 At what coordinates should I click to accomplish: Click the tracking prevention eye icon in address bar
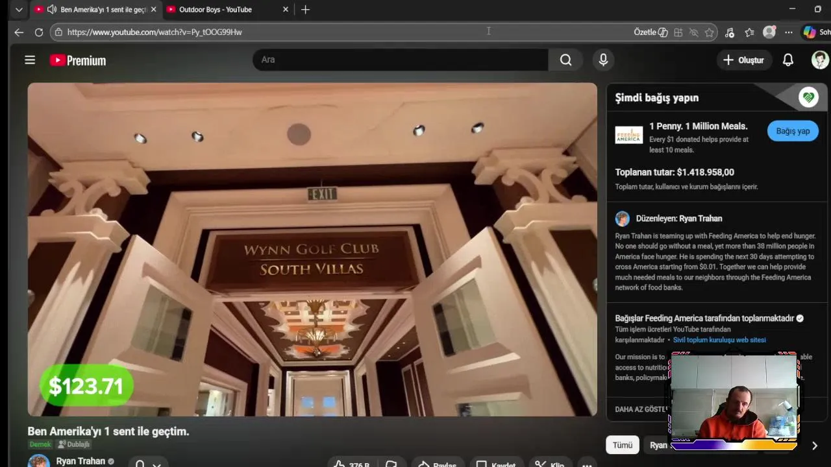tap(694, 32)
